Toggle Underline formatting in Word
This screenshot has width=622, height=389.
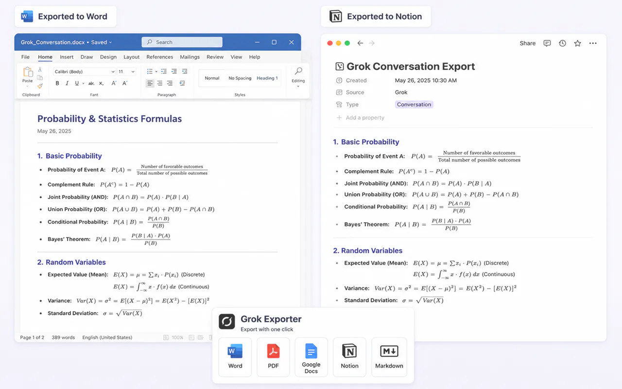click(x=77, y=83)
